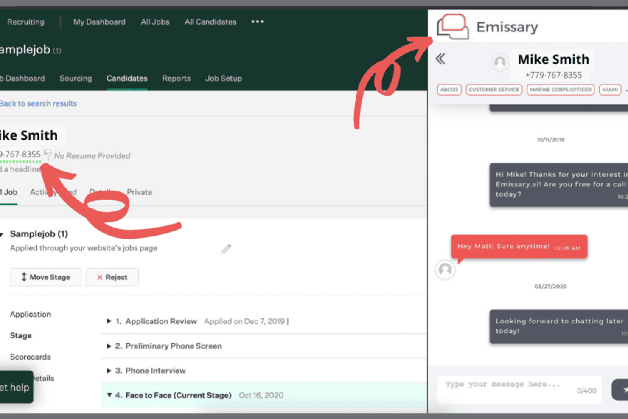
Task: Expand the Application Review stage
Action: tap(109, 321)
